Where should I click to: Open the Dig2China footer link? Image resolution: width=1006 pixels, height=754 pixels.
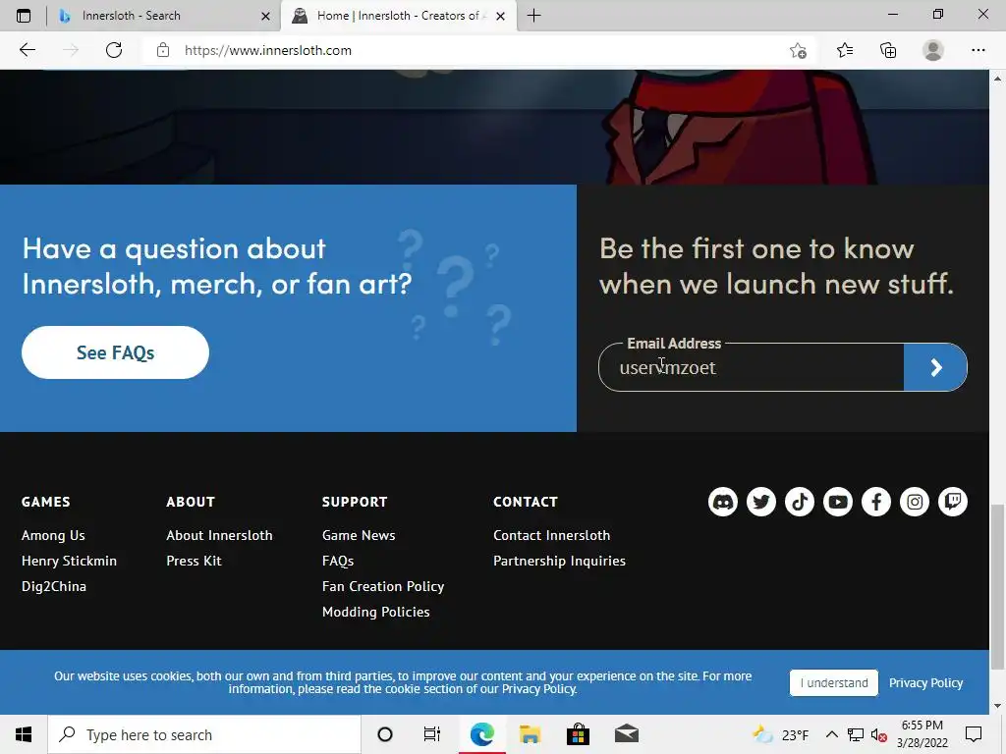click(54, 586)
